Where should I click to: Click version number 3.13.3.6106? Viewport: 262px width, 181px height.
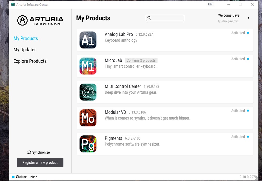pos(137,112)
